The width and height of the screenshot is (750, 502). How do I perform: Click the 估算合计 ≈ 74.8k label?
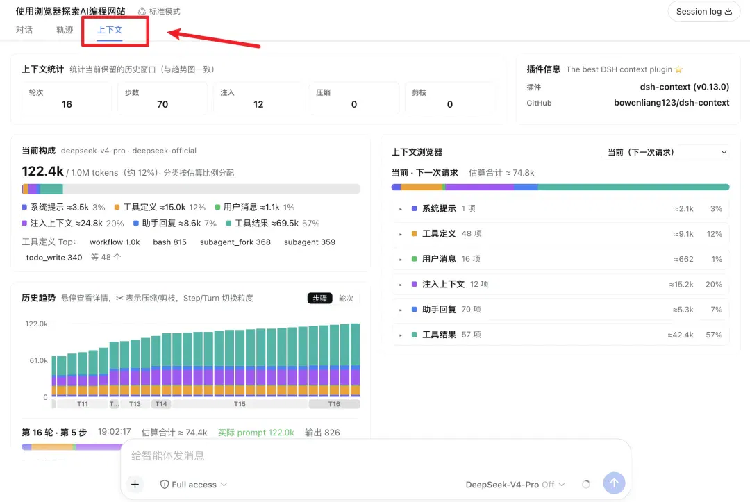click(501, 173)
